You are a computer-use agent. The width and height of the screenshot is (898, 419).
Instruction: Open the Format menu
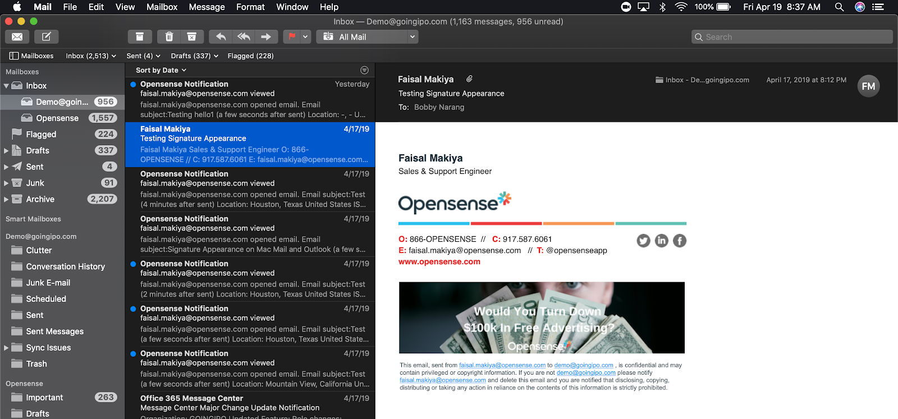tap(250, 7)
